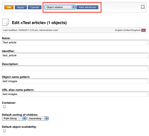Tick the Container checkbox
Screen dimensions: 149x136
[4, 107]
